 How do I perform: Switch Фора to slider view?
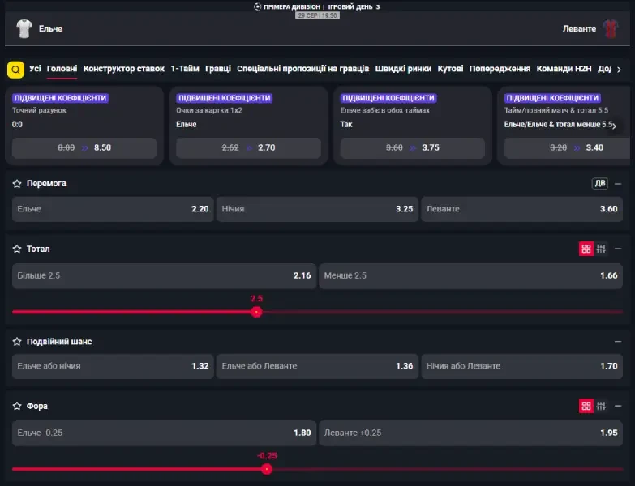click(601, 406)
